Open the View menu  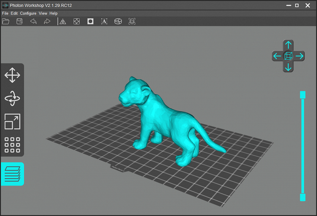point(43,13)
